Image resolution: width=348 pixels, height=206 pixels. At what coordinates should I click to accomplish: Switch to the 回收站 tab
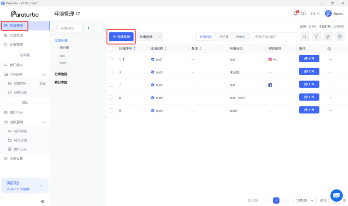pos(241,37)
